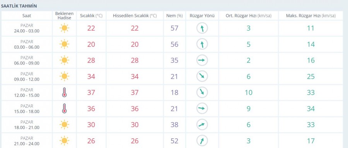Click the Saat column header
348x148 pixels.
pos(27,16)
